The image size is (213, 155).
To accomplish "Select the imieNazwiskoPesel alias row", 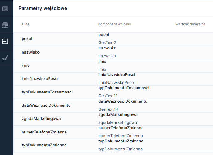I will coord(40,79).
